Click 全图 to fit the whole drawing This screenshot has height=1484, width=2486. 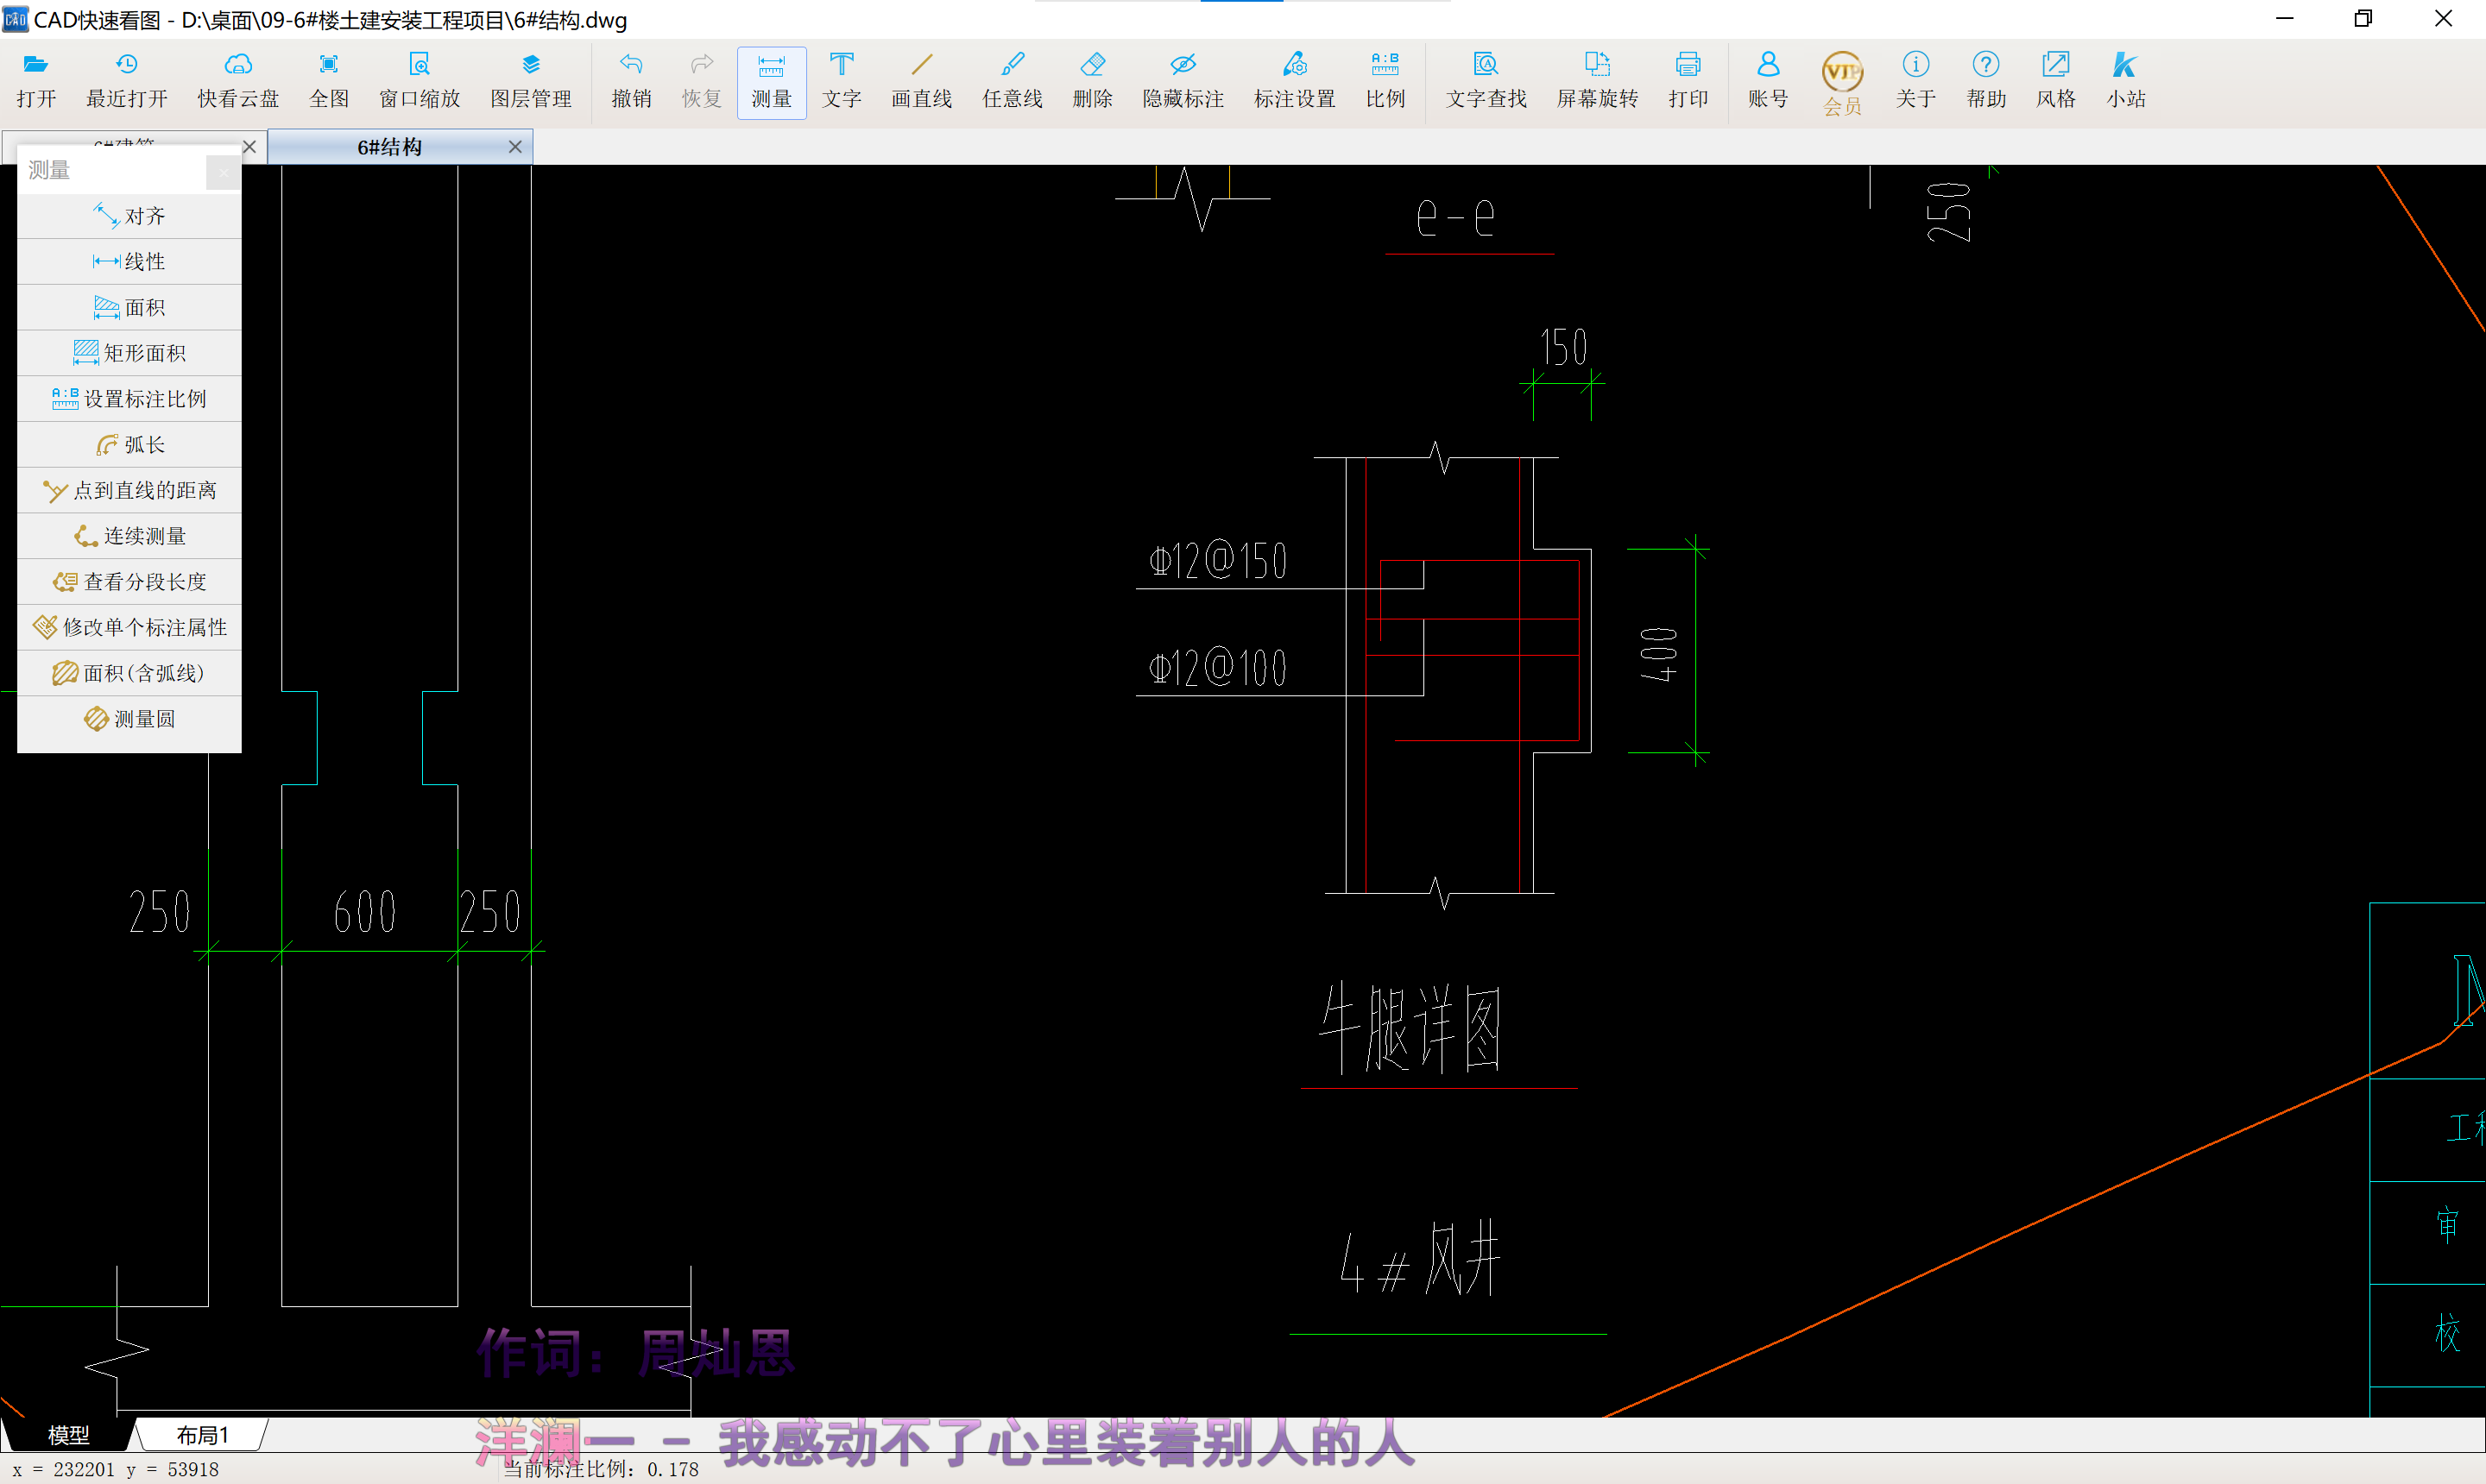329,81
